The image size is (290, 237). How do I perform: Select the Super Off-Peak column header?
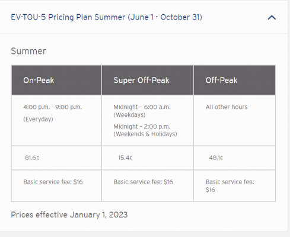tap(148, 80)
